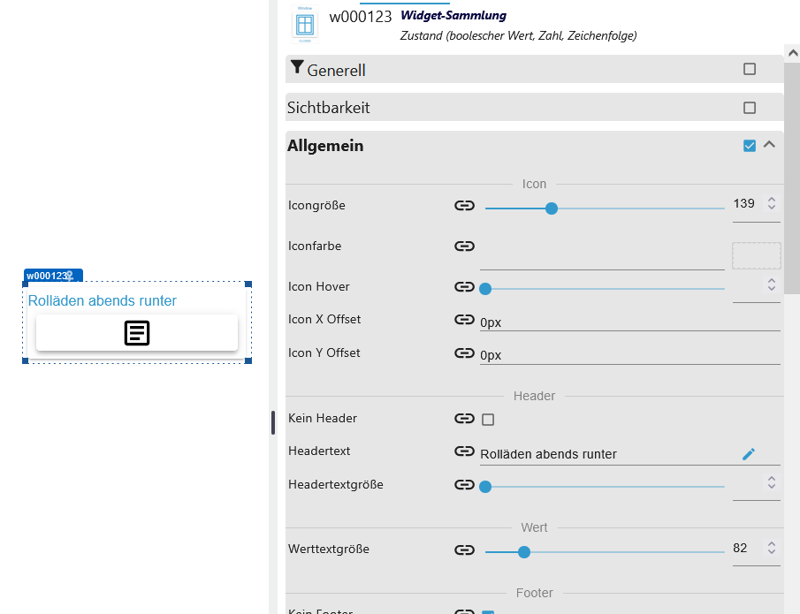800x614 pixels.
Task: Enable the Kein Header checkbox
Action: (x=488, y=420)
